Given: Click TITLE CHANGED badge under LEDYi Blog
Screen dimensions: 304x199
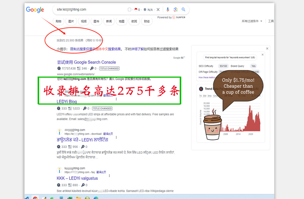Looking at the screenshot, I should click(x=102, y=108).
